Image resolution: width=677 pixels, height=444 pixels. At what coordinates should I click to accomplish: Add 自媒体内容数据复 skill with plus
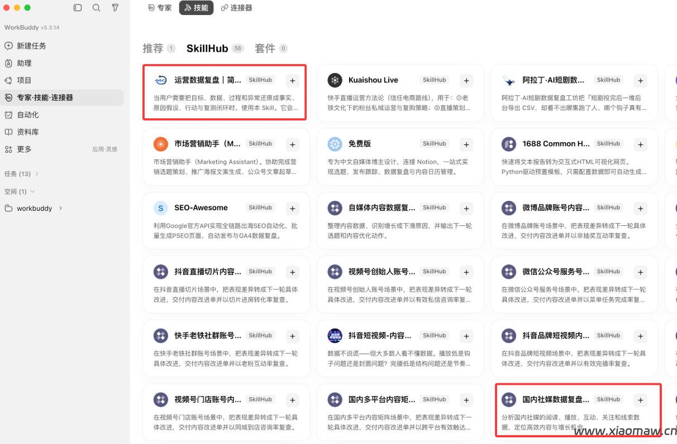[x=466, y=209]
